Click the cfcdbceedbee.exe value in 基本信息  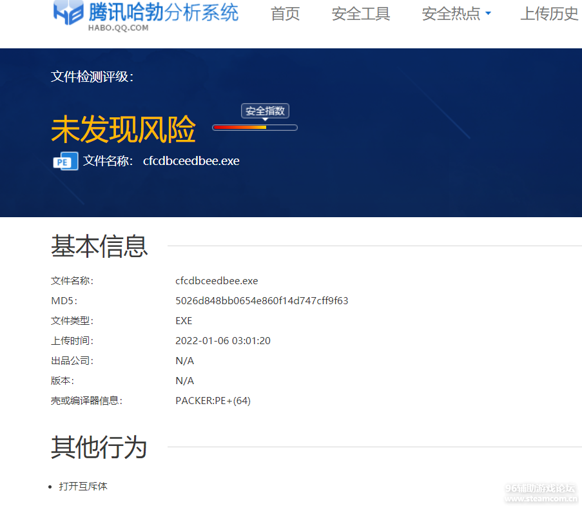pos(217,281)
